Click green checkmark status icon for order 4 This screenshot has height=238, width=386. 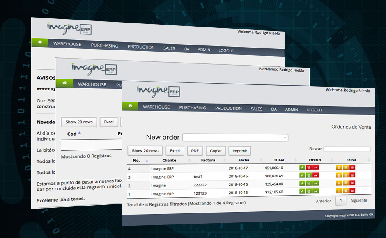(302, 167)
